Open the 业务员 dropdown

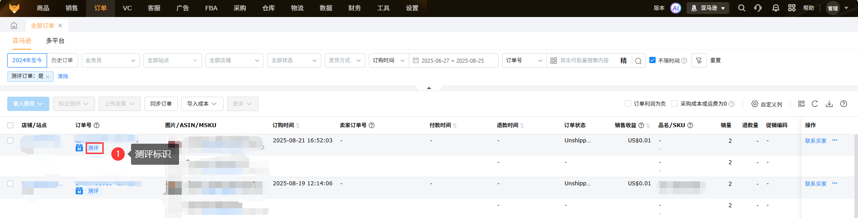click(111, 60)
